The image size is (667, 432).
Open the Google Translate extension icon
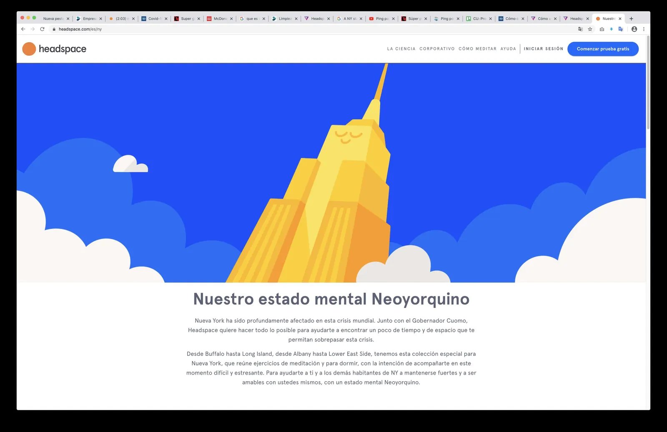(621, 29)
